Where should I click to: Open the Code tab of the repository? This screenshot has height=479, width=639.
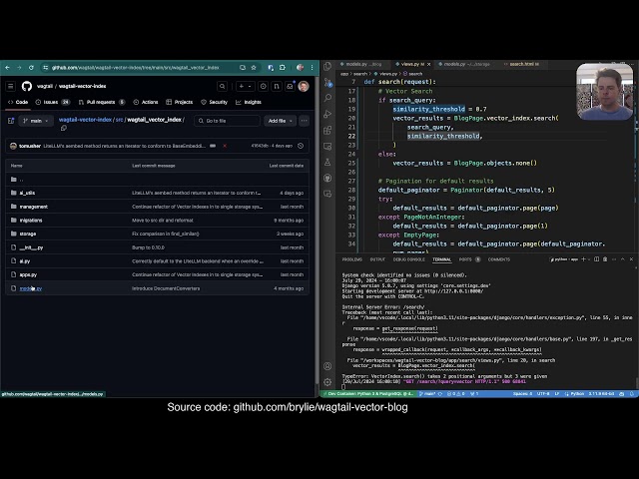click(18, 102)
